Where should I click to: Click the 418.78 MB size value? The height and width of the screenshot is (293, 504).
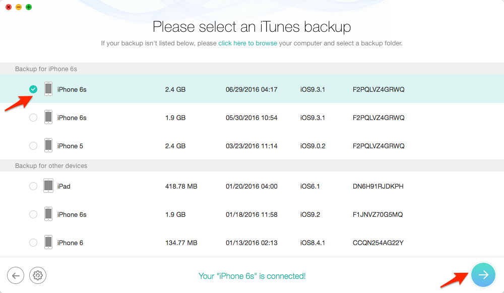181,186
